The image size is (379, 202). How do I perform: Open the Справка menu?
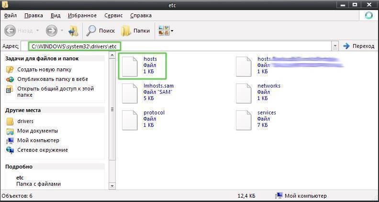141,15
